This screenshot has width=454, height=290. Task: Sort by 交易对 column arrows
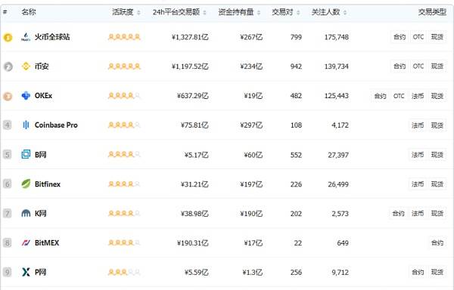pos(298,12)
